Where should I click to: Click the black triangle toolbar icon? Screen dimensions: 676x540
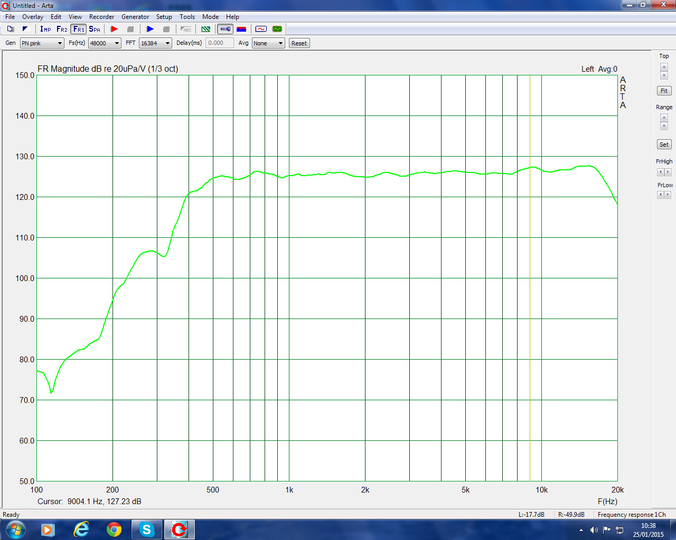coord(25,29)
